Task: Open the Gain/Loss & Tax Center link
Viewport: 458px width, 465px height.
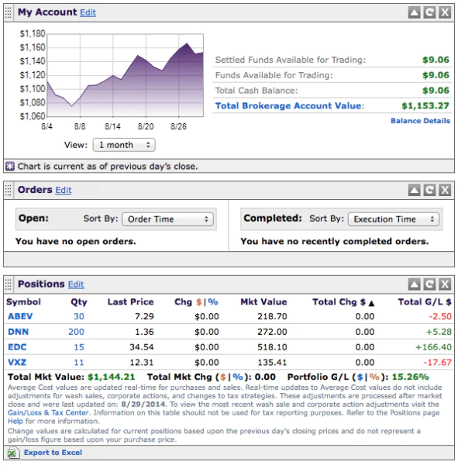Action: [x=48, y=412]
